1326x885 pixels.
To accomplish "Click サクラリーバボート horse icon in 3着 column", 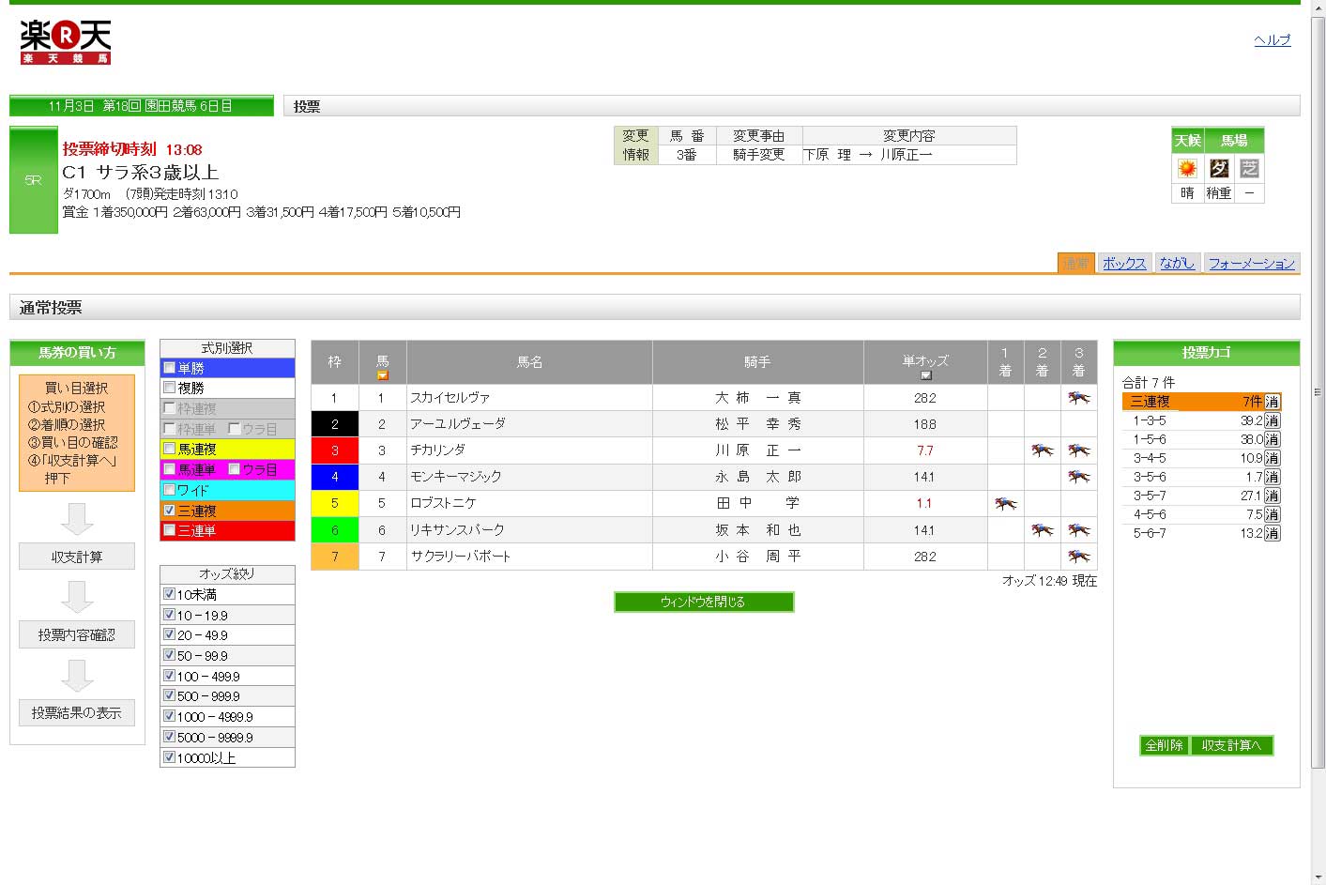I will [x=1078, y=557].
